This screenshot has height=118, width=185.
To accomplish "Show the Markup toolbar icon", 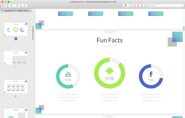I will coord(142,6).
